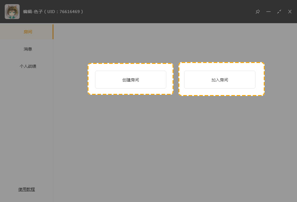
Task: Click the minimize dash icon
Action: pyautogui.click(x=268, y=12)
